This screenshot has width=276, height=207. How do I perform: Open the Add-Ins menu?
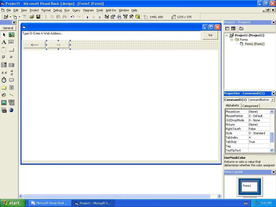click(x=111, y=10)
